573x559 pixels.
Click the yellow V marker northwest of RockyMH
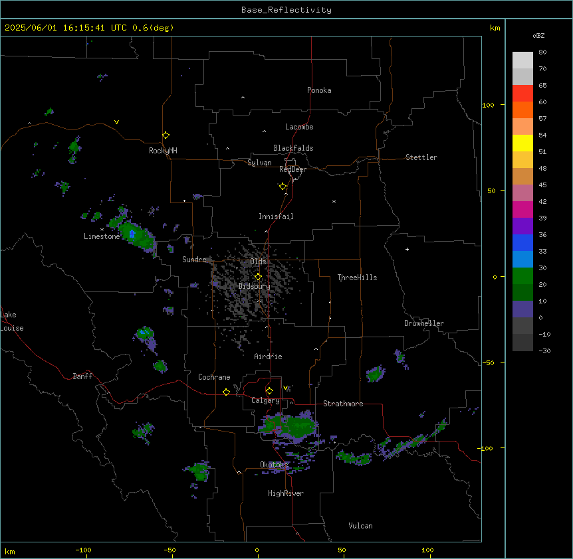(116, 122)
